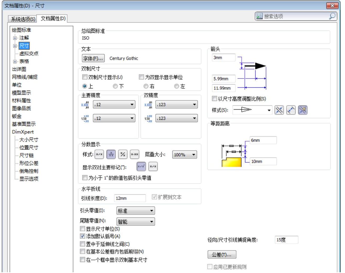345x273 pixels.
Task: Click the 字体(F)... button
Action: pos(93,58)
